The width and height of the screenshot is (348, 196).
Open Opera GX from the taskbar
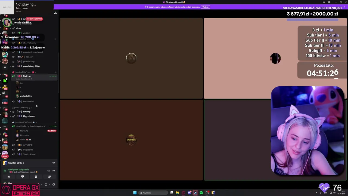click(x=183, y=193)
